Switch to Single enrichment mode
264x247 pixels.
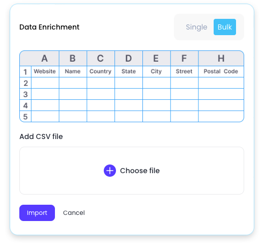[x=196, y=27]
